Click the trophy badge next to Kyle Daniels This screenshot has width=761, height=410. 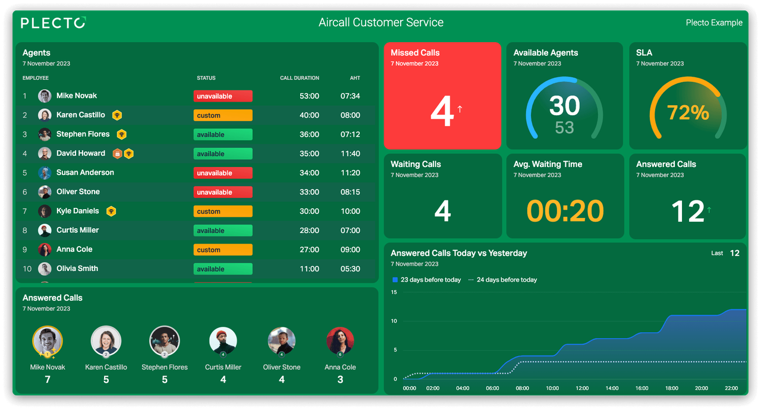[111, 211]
